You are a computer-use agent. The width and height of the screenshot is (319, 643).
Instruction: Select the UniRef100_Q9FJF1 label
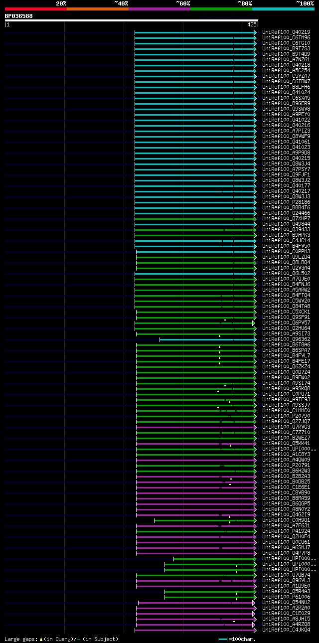point(286,175)
